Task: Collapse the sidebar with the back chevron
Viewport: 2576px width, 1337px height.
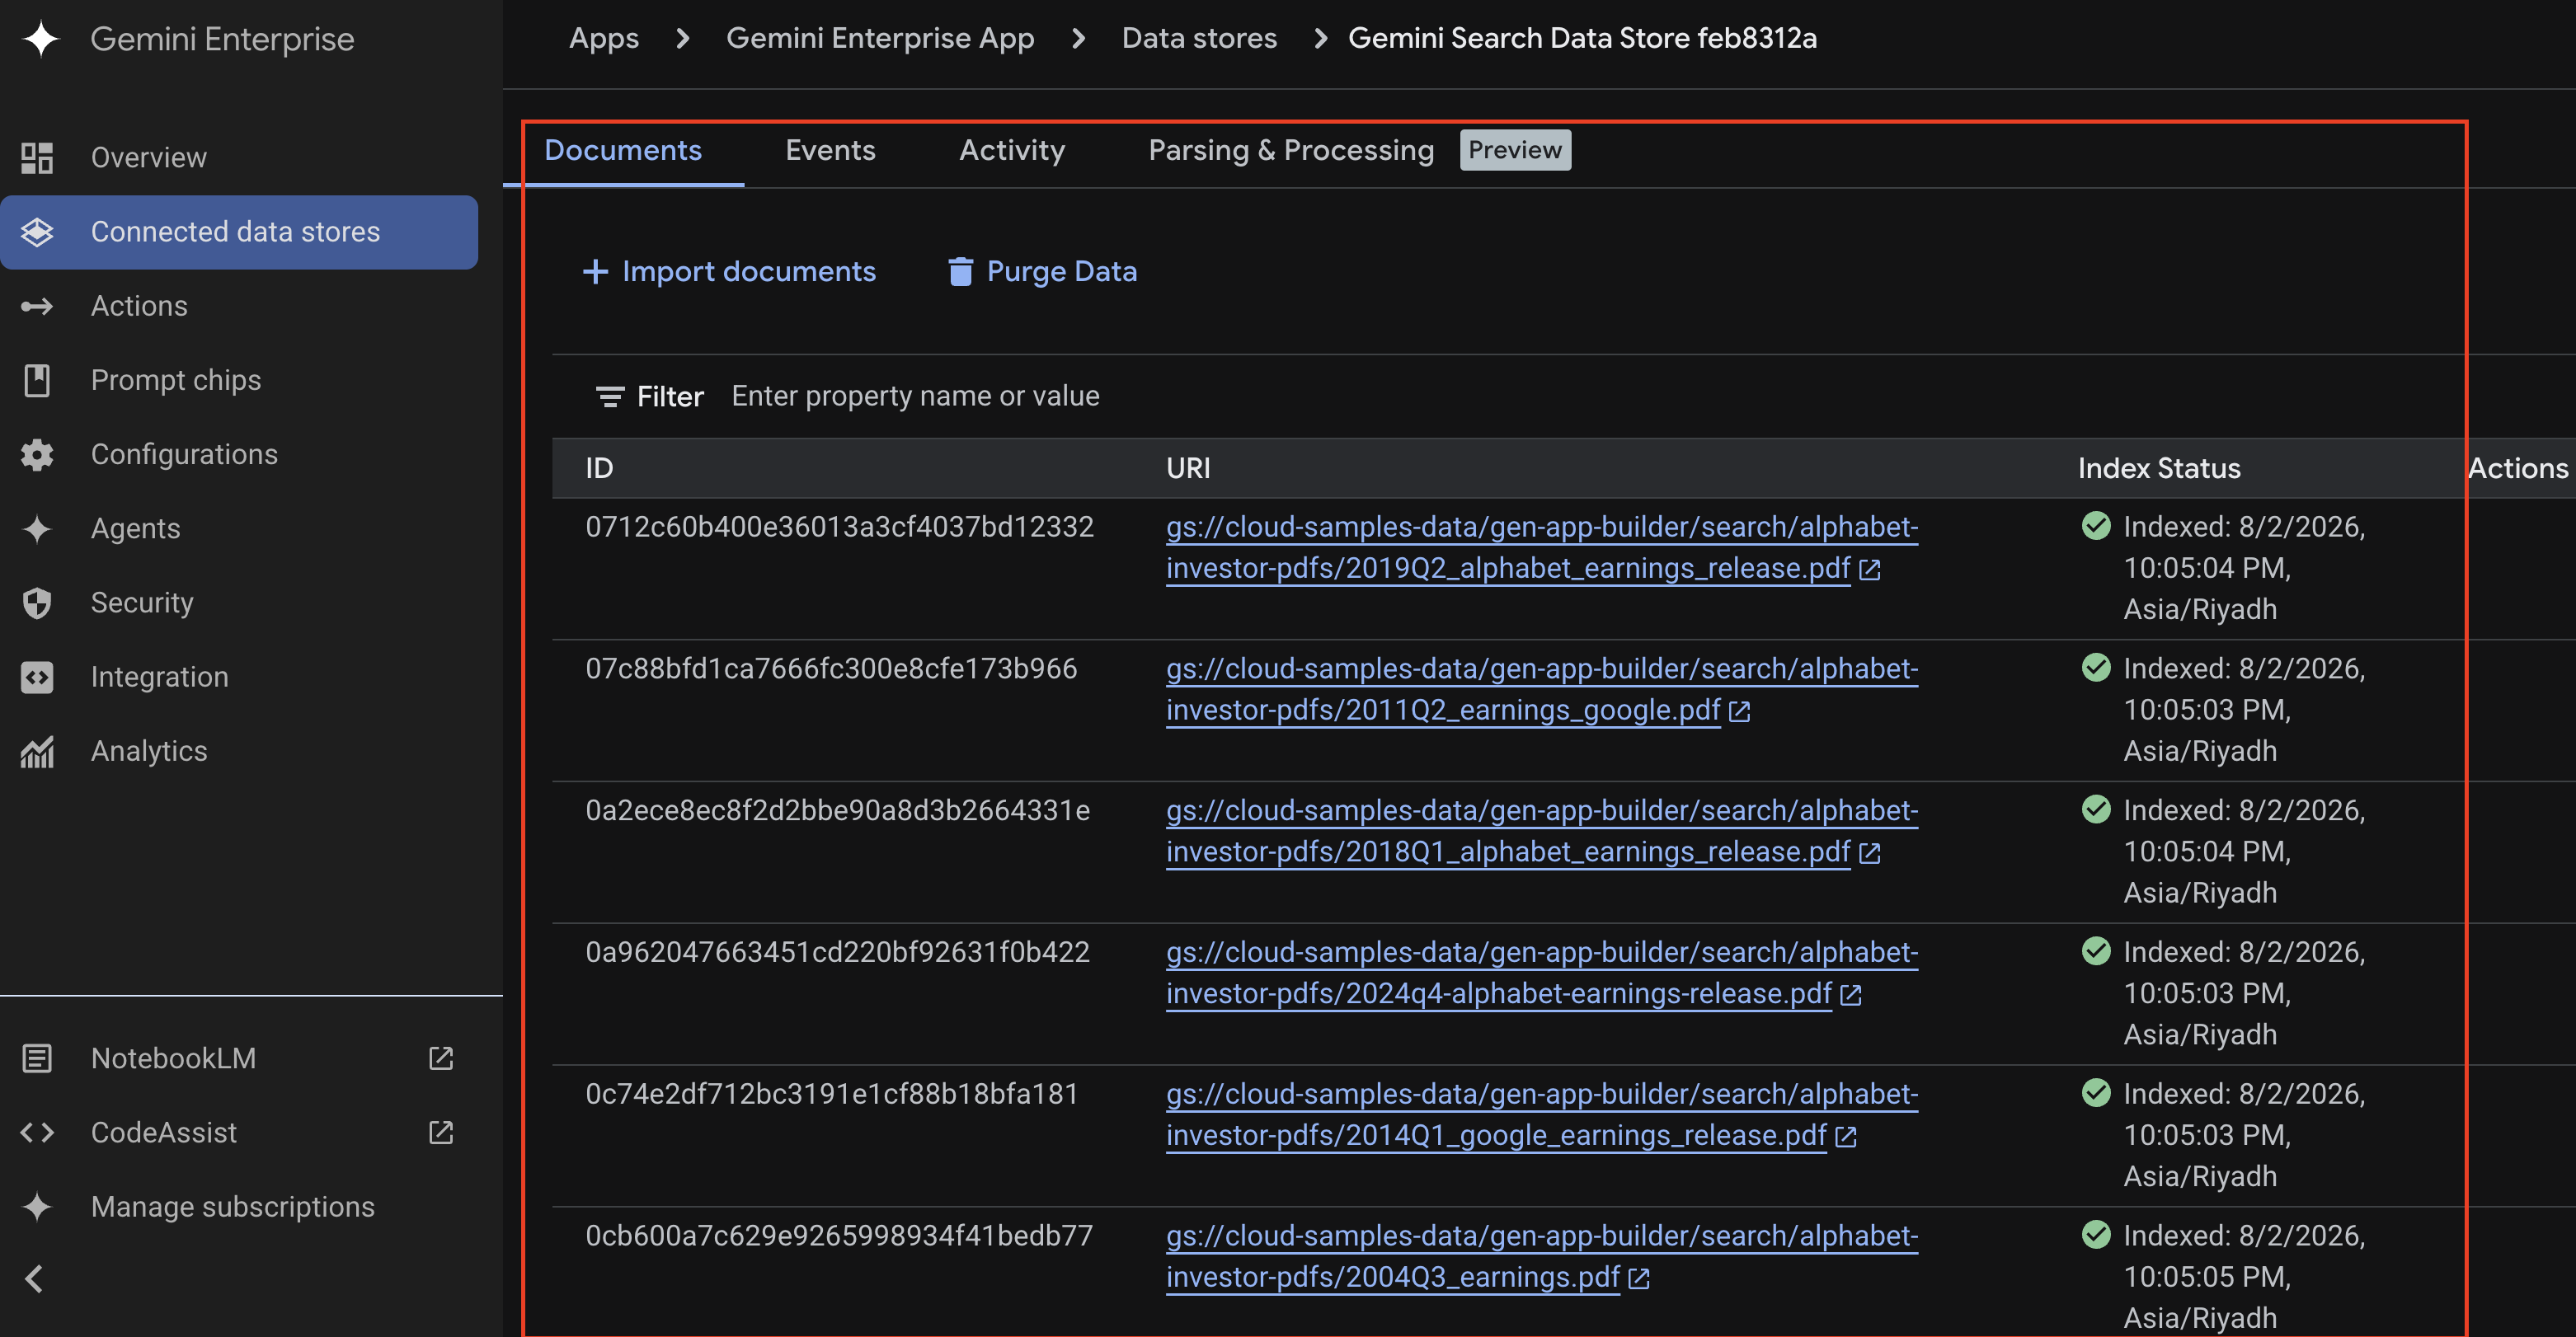Action: (x=35, y=1278)
